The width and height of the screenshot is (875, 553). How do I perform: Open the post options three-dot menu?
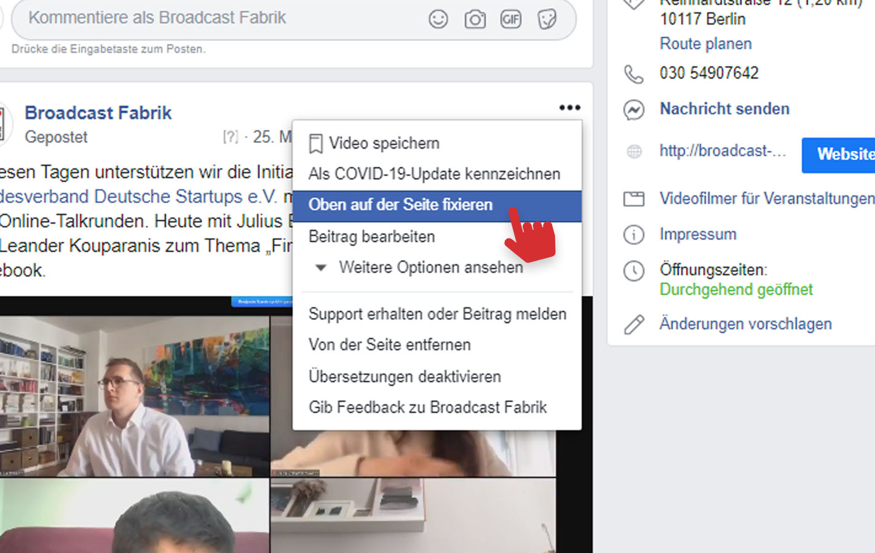[570, 108]
